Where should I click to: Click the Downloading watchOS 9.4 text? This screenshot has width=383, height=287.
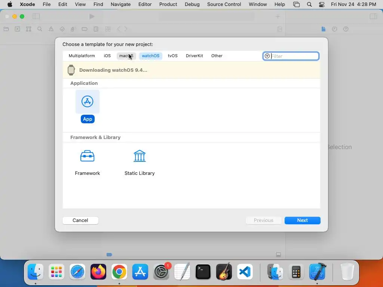point(113,70)
